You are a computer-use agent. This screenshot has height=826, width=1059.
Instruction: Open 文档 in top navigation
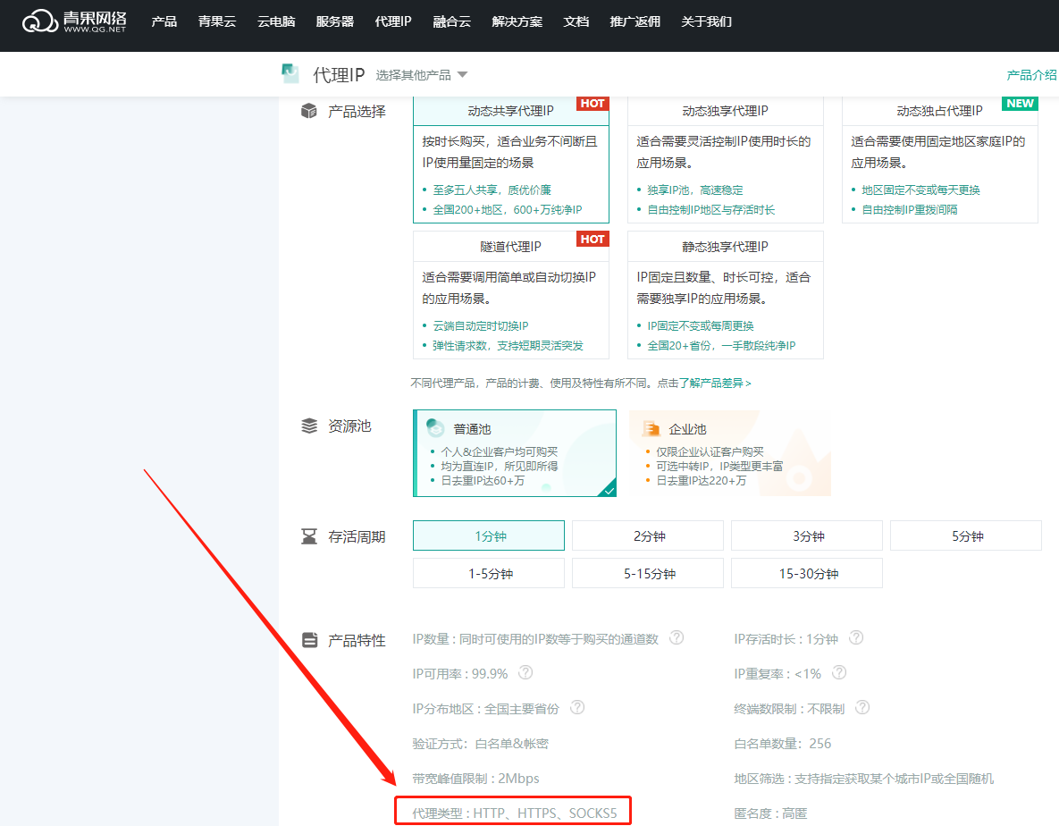(x=576, y=21)
